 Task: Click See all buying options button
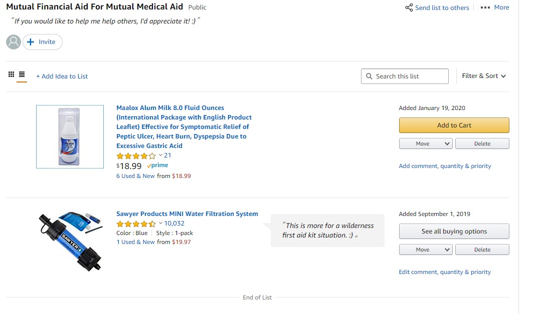point(454,231)
